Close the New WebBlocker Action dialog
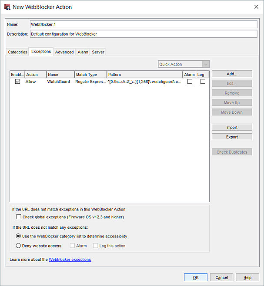Viewport: 264px width, 286px height. [x=255, y=7]
